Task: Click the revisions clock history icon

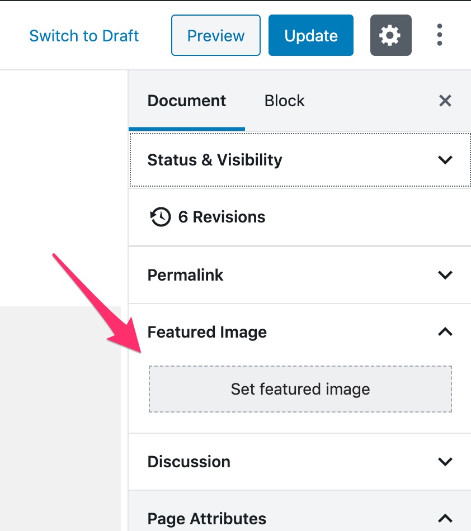Action: (x=160, y=217)
